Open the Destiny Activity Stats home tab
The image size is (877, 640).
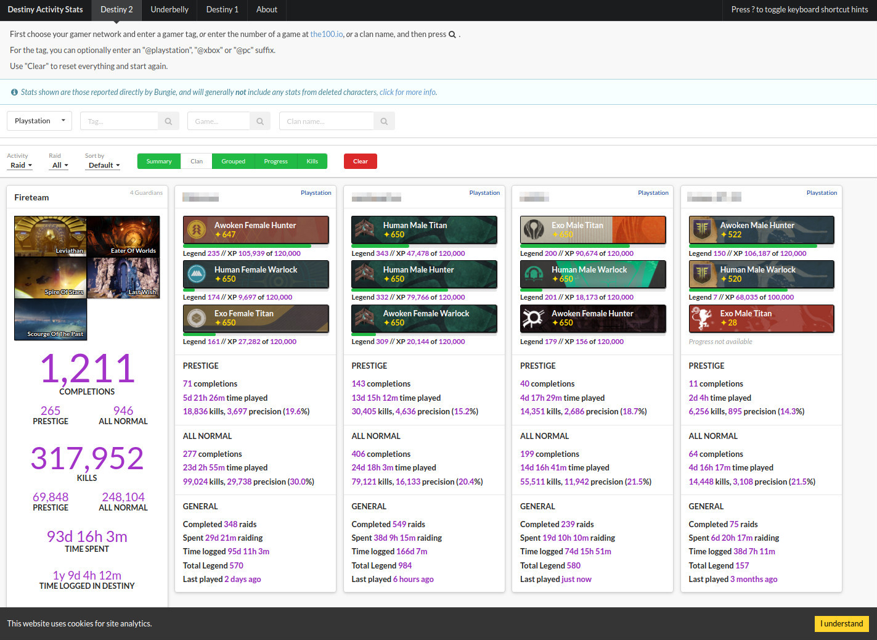46,10
